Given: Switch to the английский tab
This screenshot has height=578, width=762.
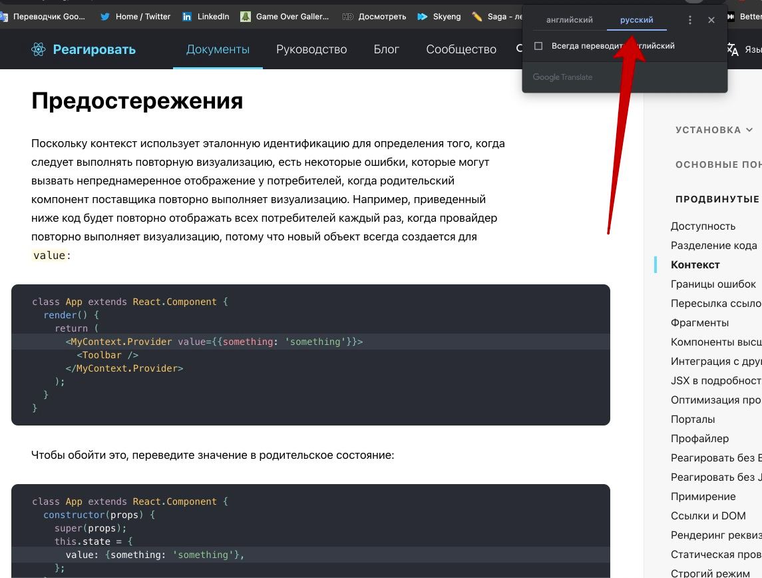Looking at the screenshot, I should coord(569,20).
